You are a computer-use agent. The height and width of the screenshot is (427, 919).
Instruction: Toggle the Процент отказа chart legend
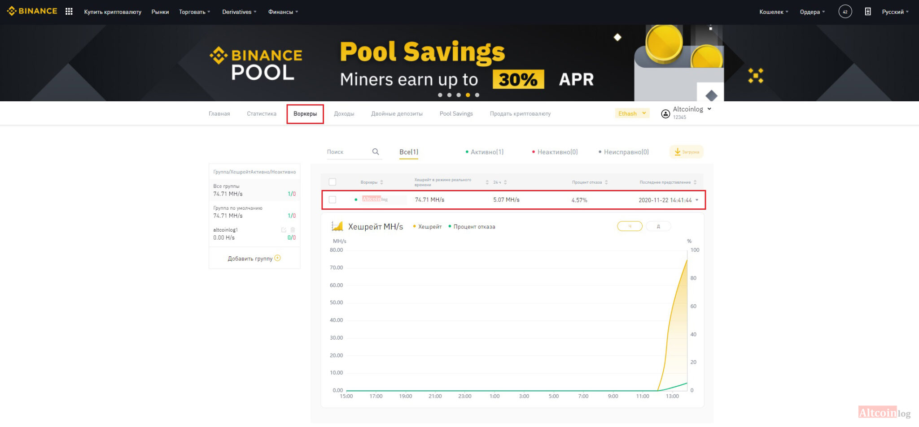[x=473, y=227]
